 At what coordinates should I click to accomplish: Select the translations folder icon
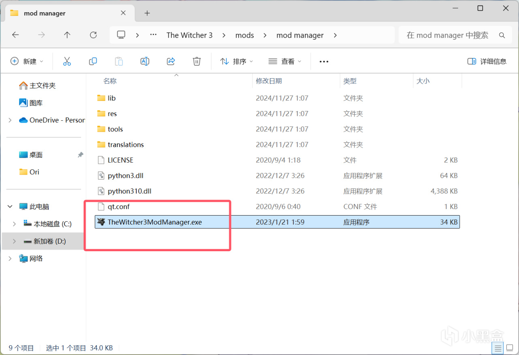click(101, 144)
